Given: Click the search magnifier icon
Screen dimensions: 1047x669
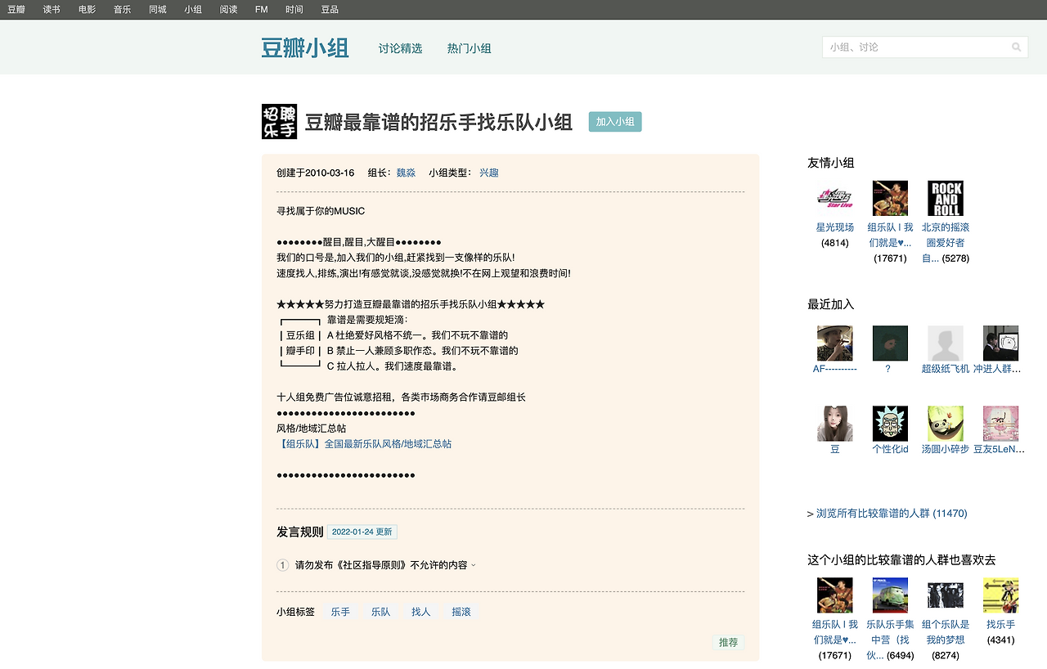Looking at the screenshot, I should 1017,47.
